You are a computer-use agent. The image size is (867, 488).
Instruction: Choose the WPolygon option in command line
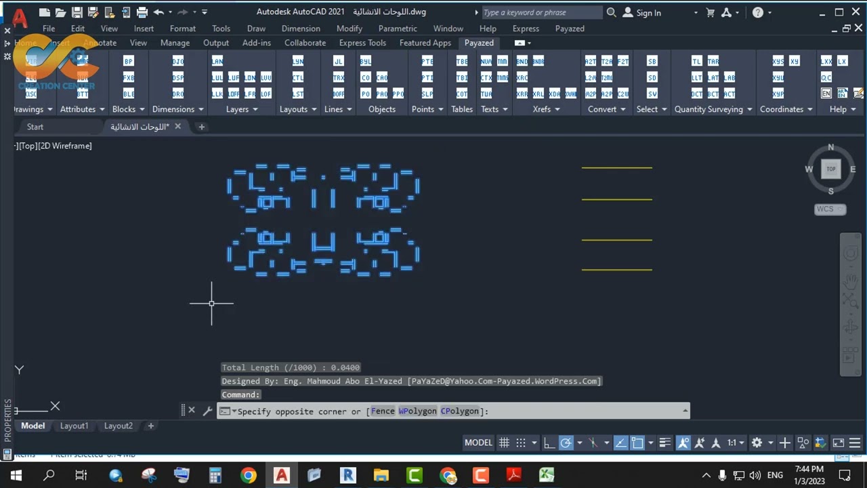pyautogui.click(x=417, y=411)
